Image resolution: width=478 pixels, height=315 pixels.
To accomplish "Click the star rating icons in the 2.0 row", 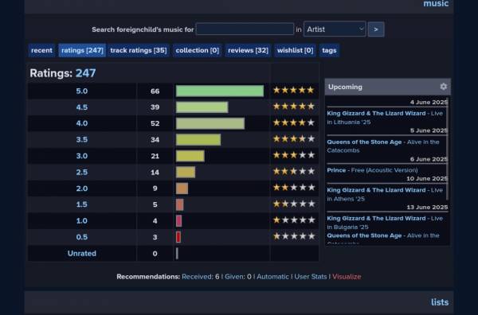I will click(x=293, y=188).
